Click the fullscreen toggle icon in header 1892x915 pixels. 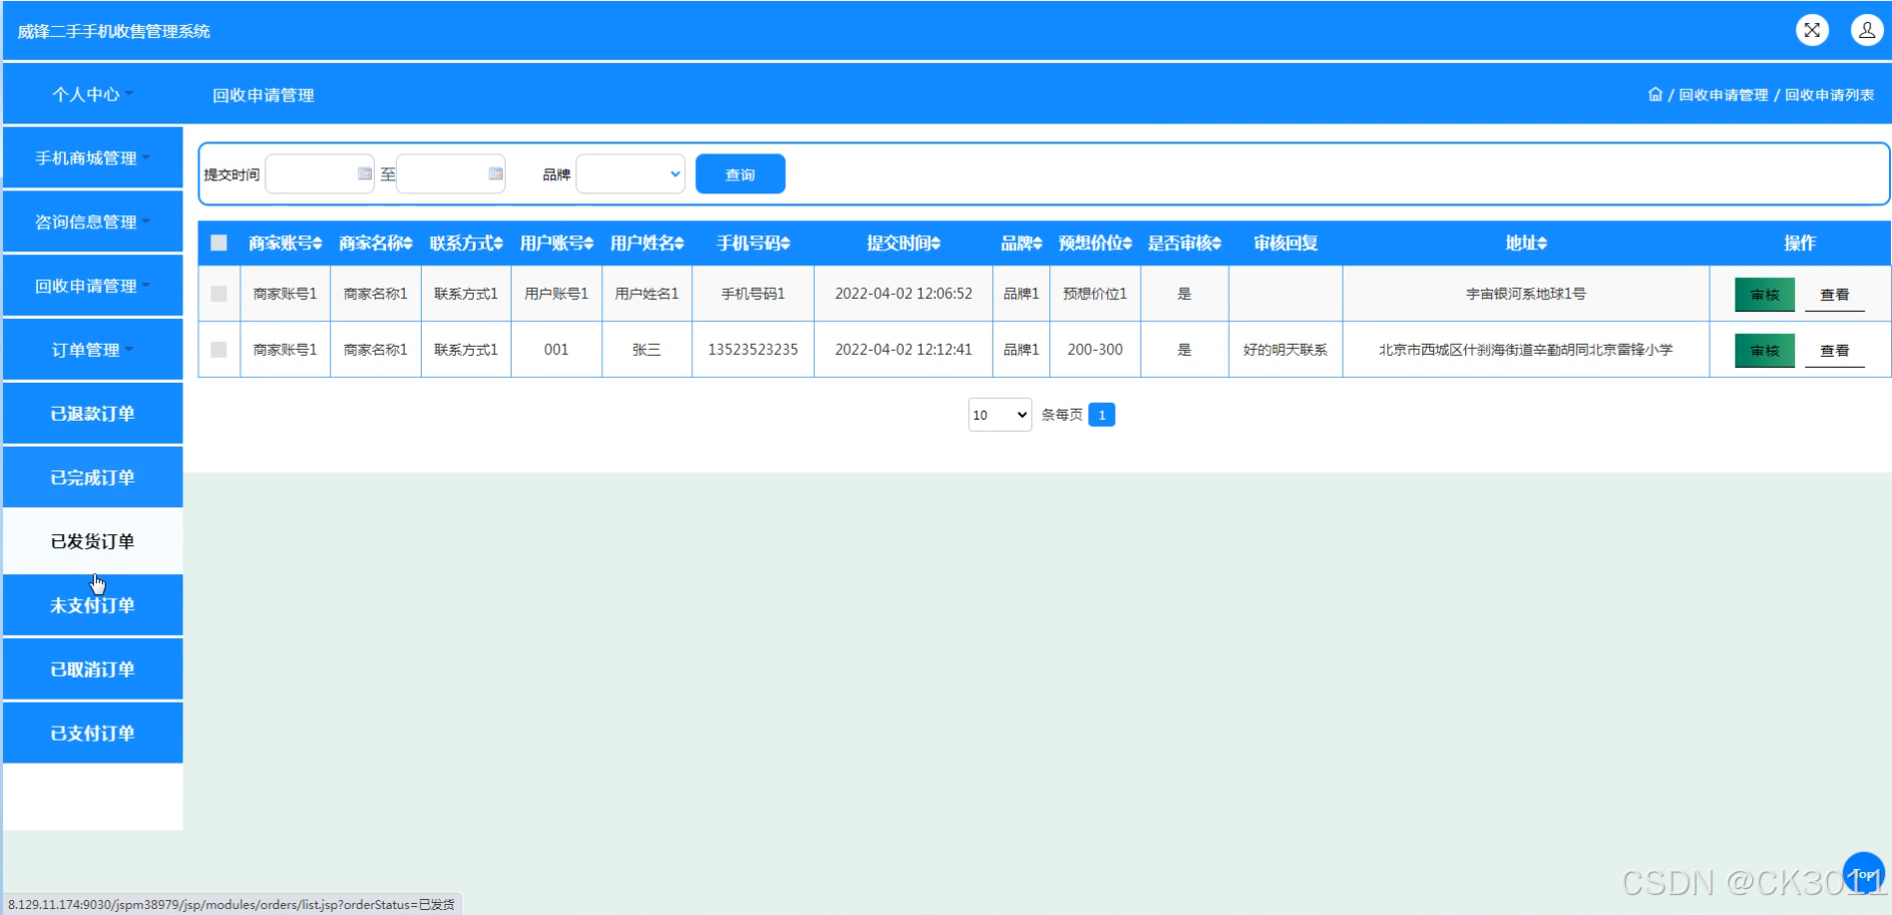pyautogui.click(x=1812, y=30)
